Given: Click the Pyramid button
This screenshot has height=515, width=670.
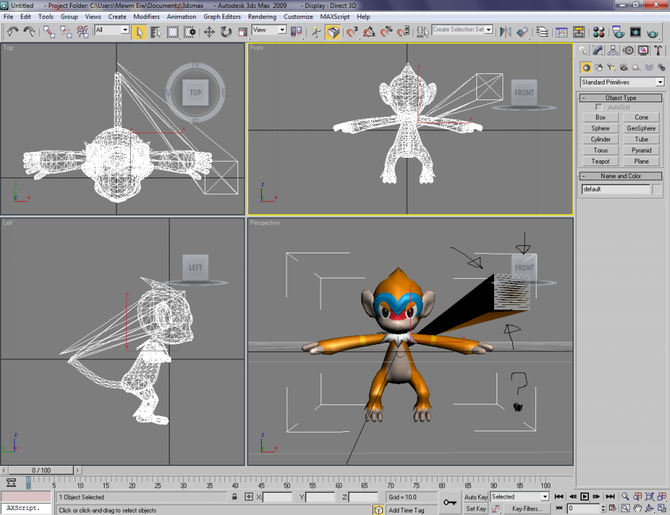Looking at the screenshot, I should [x=641, y=151].
